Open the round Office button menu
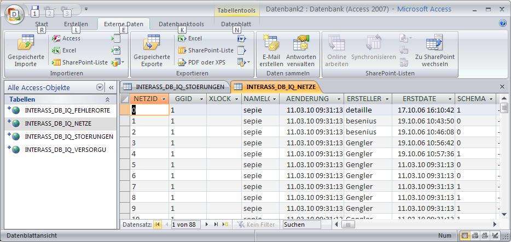The height and width of the screenshot is (242, 511). [x=14, y=14]
